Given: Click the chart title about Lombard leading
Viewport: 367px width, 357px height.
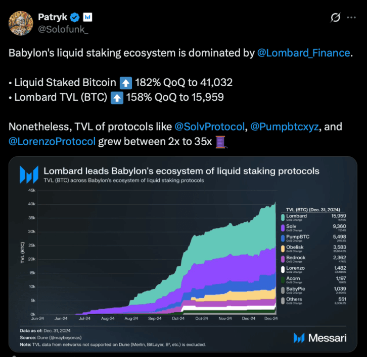Looking at the screenshot, I should pos(181,171).
